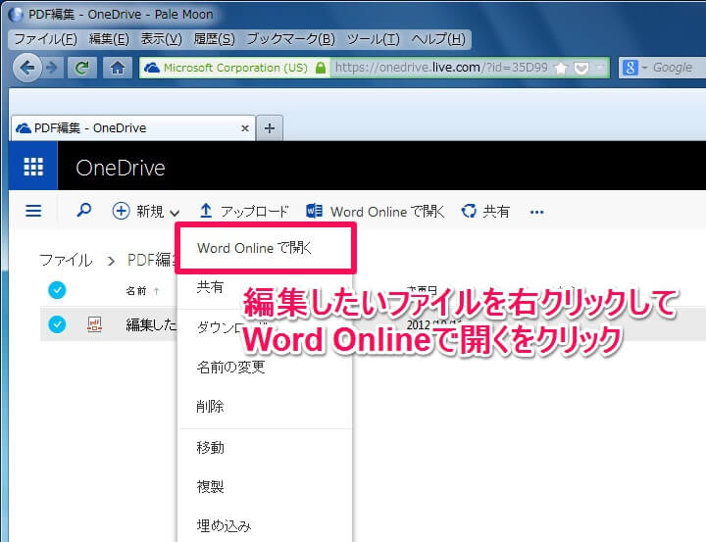Click the Pale Moon icon in title bar
Viewport: 706px width, 542px height.
pos(16,15)
